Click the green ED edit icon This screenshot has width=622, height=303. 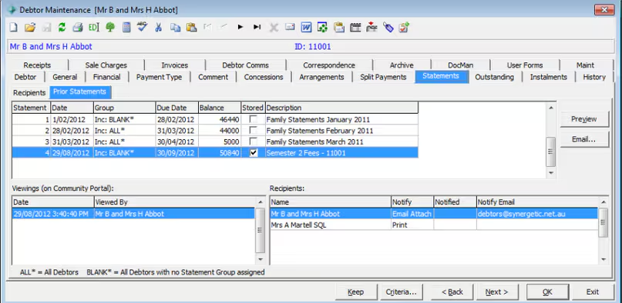[x=93, y=27]
